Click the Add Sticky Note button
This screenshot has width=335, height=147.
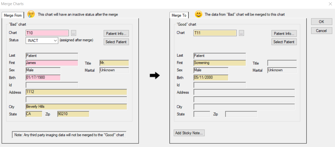click(x=189, y=133)
